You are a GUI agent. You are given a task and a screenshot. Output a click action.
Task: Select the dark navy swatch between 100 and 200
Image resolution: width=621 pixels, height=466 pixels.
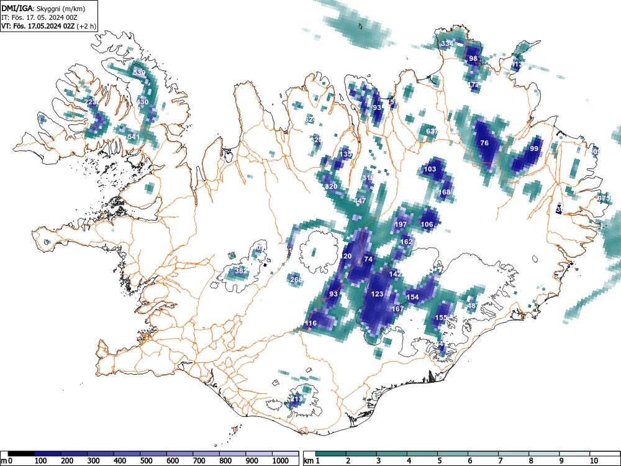48,454
